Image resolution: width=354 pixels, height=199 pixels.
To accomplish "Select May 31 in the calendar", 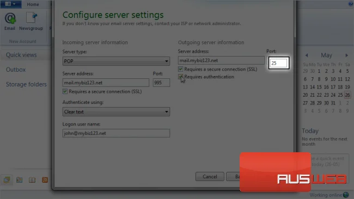I will point(333,103).
